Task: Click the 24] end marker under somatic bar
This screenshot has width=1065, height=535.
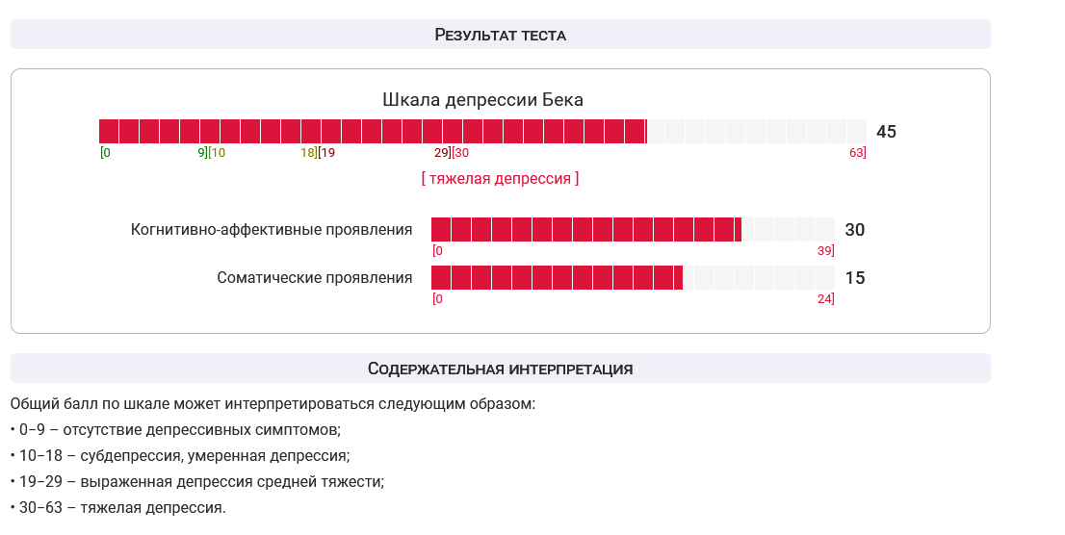Action: [825, 298]
